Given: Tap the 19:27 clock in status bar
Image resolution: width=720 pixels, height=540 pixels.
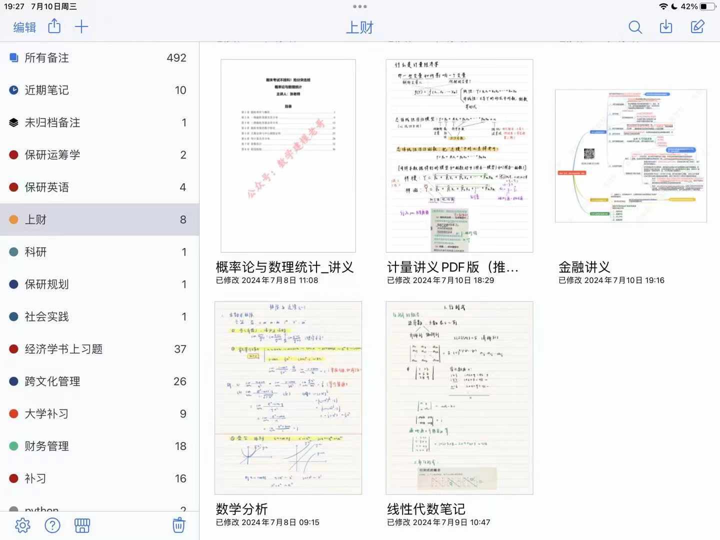Looking at the screenshot, I should pyautogui.click(x=14, y=6).
